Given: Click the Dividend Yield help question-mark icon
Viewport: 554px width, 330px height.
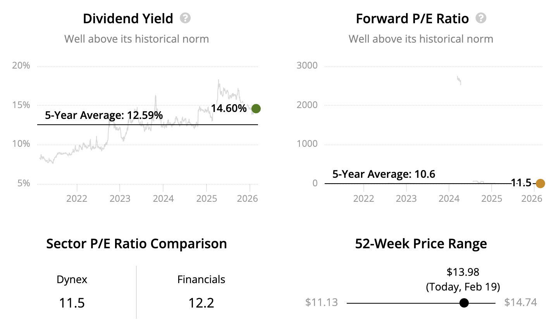Looking at the screenshot, I should tap(185, 18).
